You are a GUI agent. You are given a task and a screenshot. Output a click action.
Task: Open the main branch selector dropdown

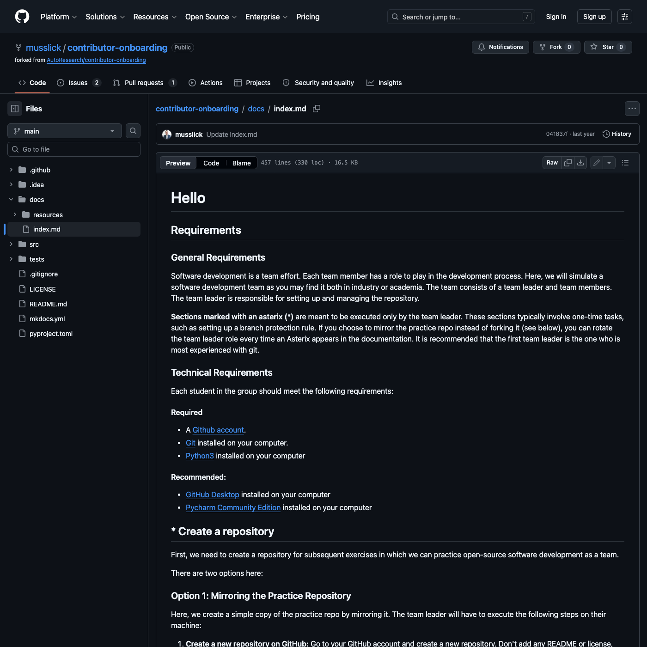(65, 131)
